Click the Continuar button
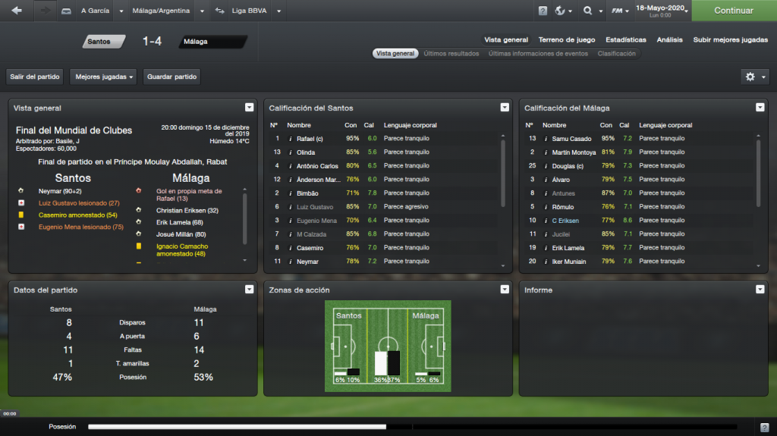Screen dimensions: 777x436 734,11
